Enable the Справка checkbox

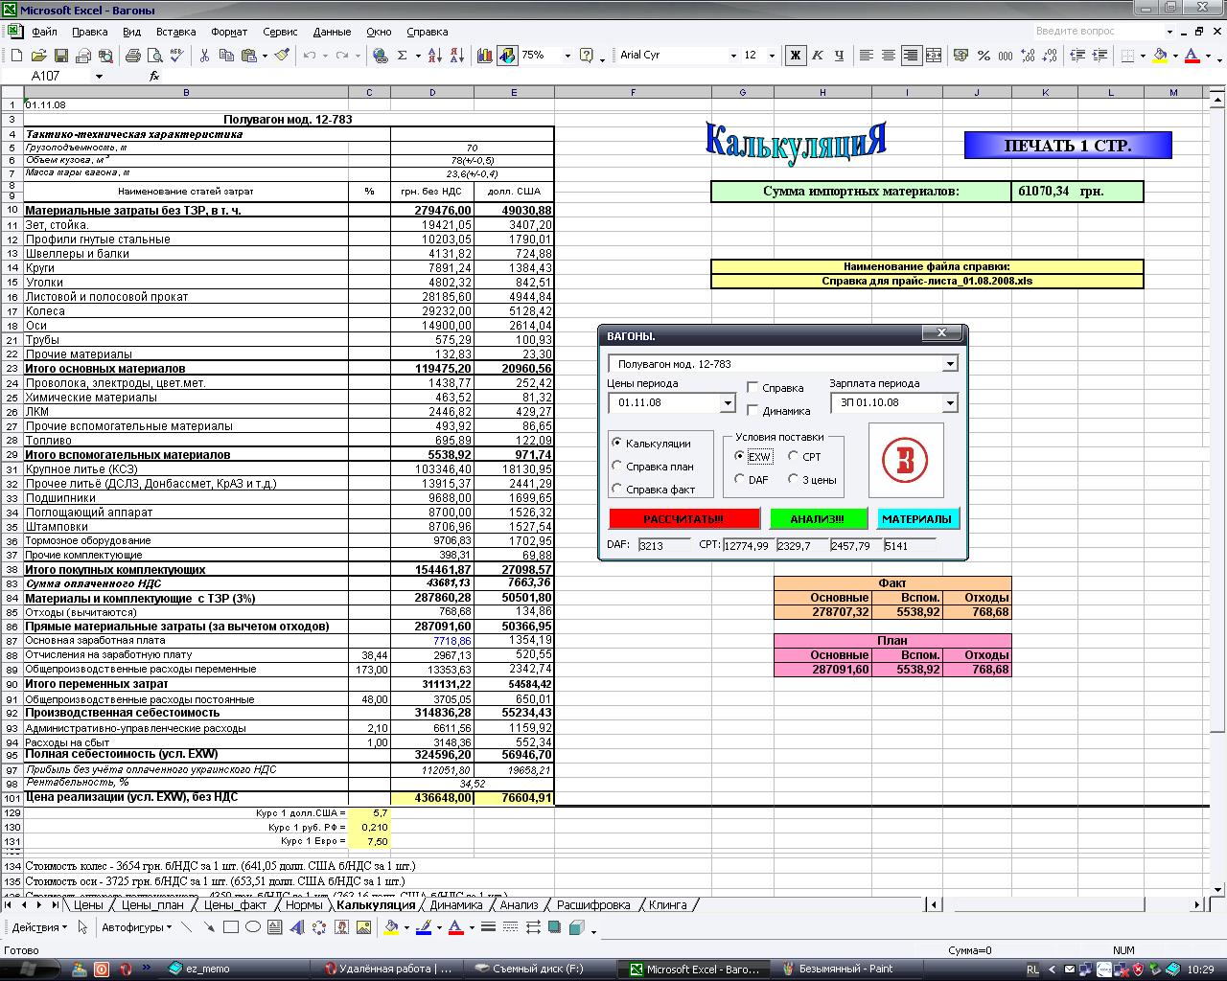752,388
